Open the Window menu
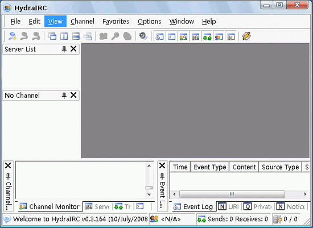The height and width of the screenshot is (228, 313). (x=182, y=22)
